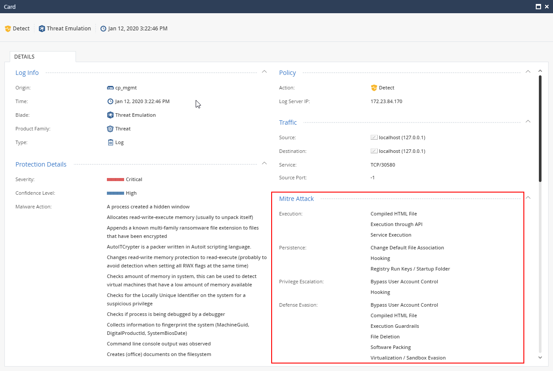
Task: Collapse the Log Info section
Action: 264,71
